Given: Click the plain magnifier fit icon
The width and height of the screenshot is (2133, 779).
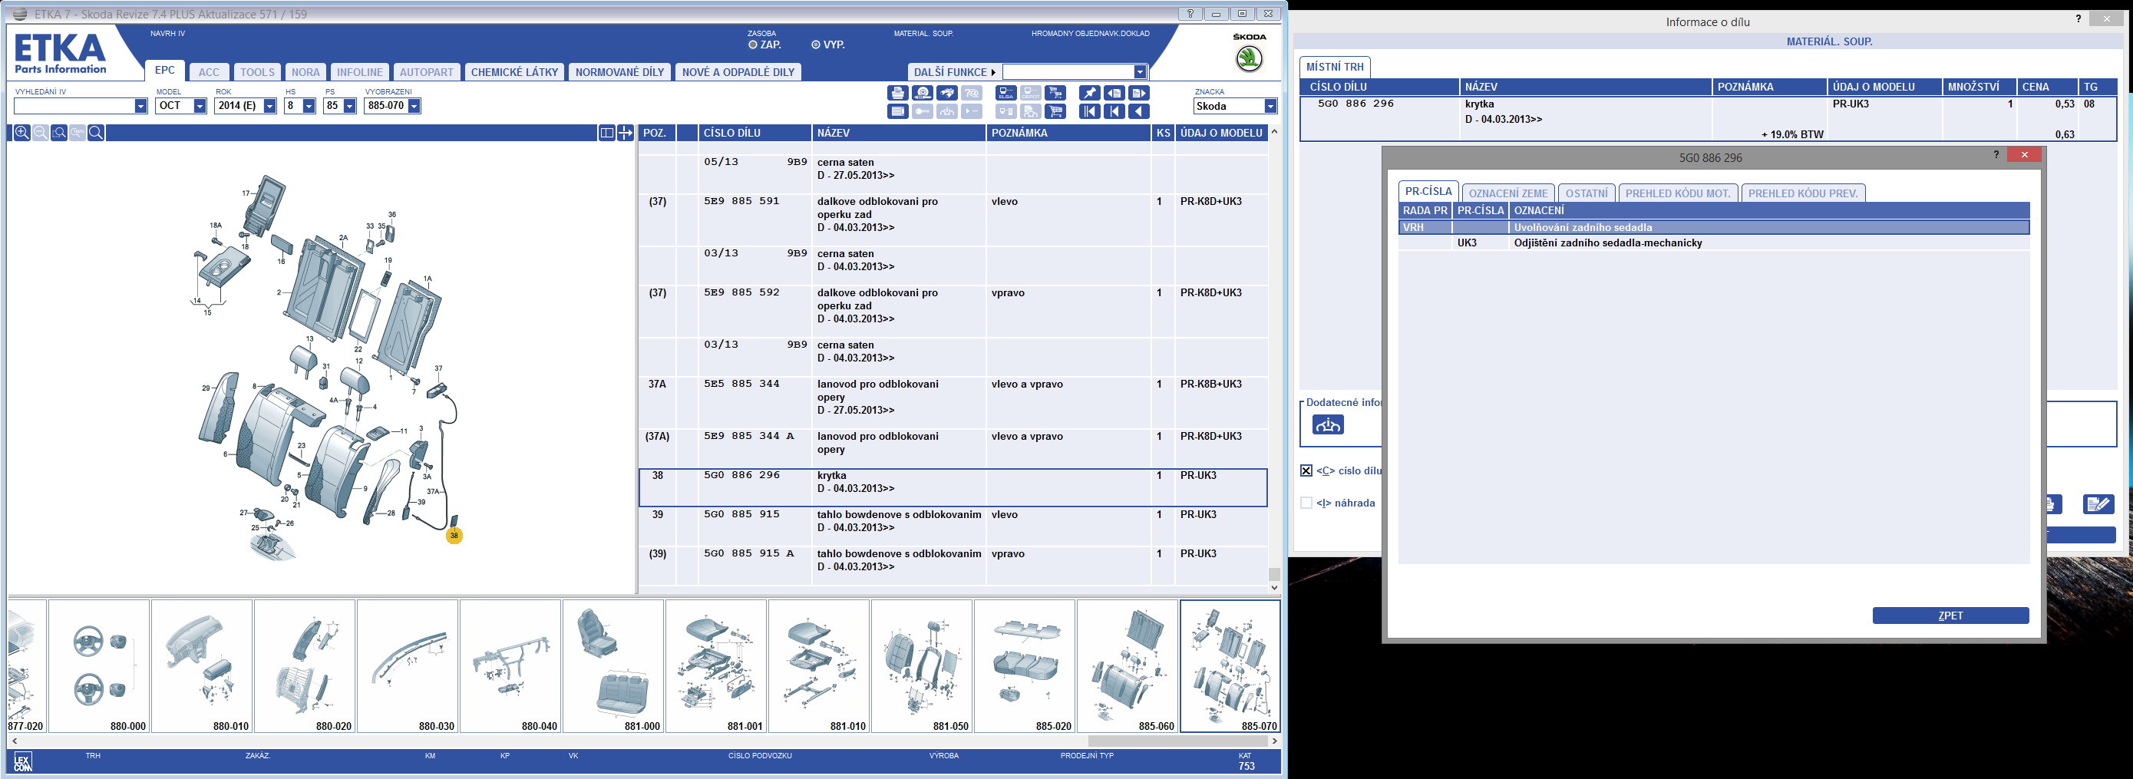Looking at the screenshot, I should coord(96,133).
